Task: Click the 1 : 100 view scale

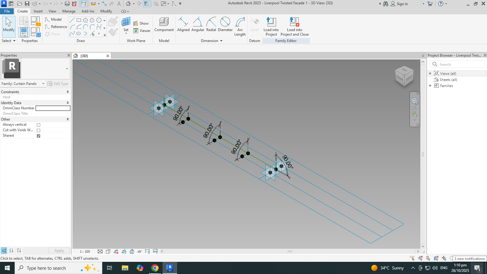Action: click(x=85, y=251)
